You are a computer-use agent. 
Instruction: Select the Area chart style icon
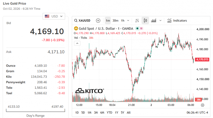[153, 20]
